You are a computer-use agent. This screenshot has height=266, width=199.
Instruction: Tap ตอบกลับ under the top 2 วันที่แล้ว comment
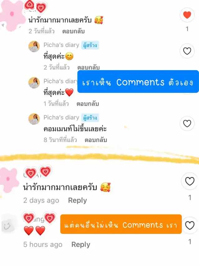pos(73,31)
